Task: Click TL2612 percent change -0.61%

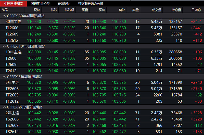Action: [69, 40]
